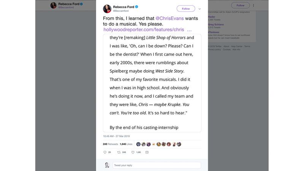
Task: View the 1,646 Likes list
Action: point(126,144)
